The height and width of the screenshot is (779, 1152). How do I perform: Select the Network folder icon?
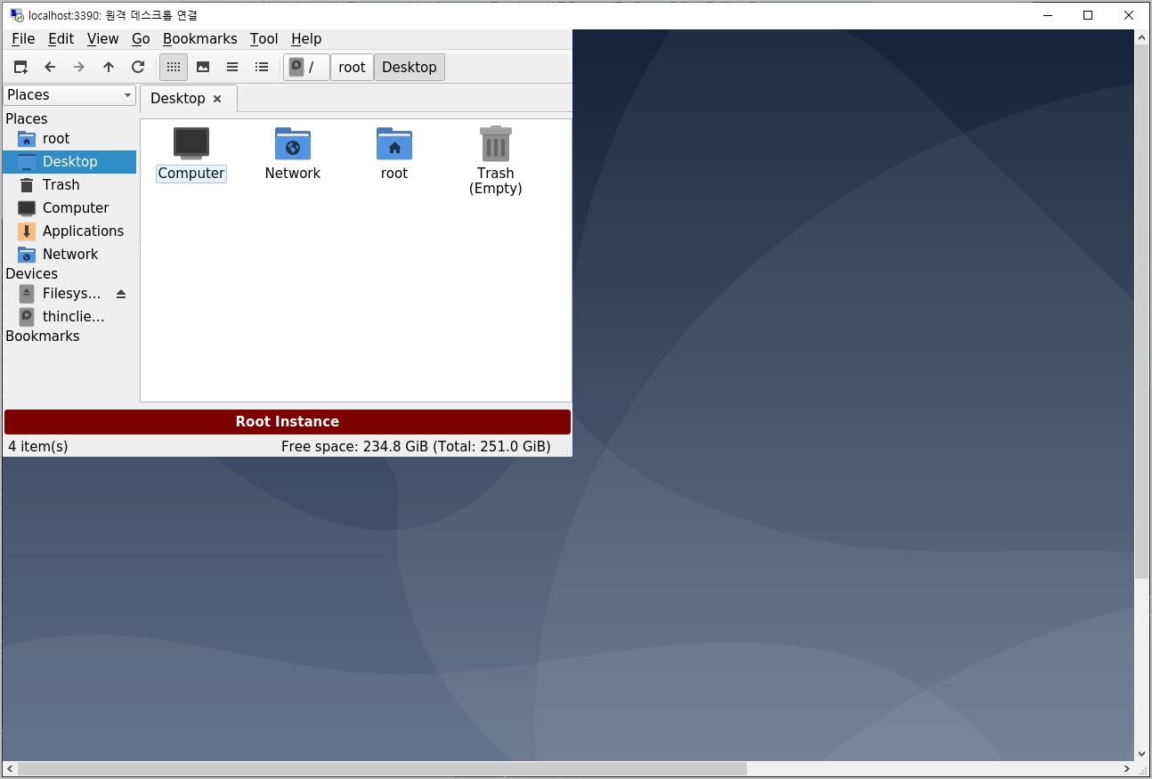293,154
